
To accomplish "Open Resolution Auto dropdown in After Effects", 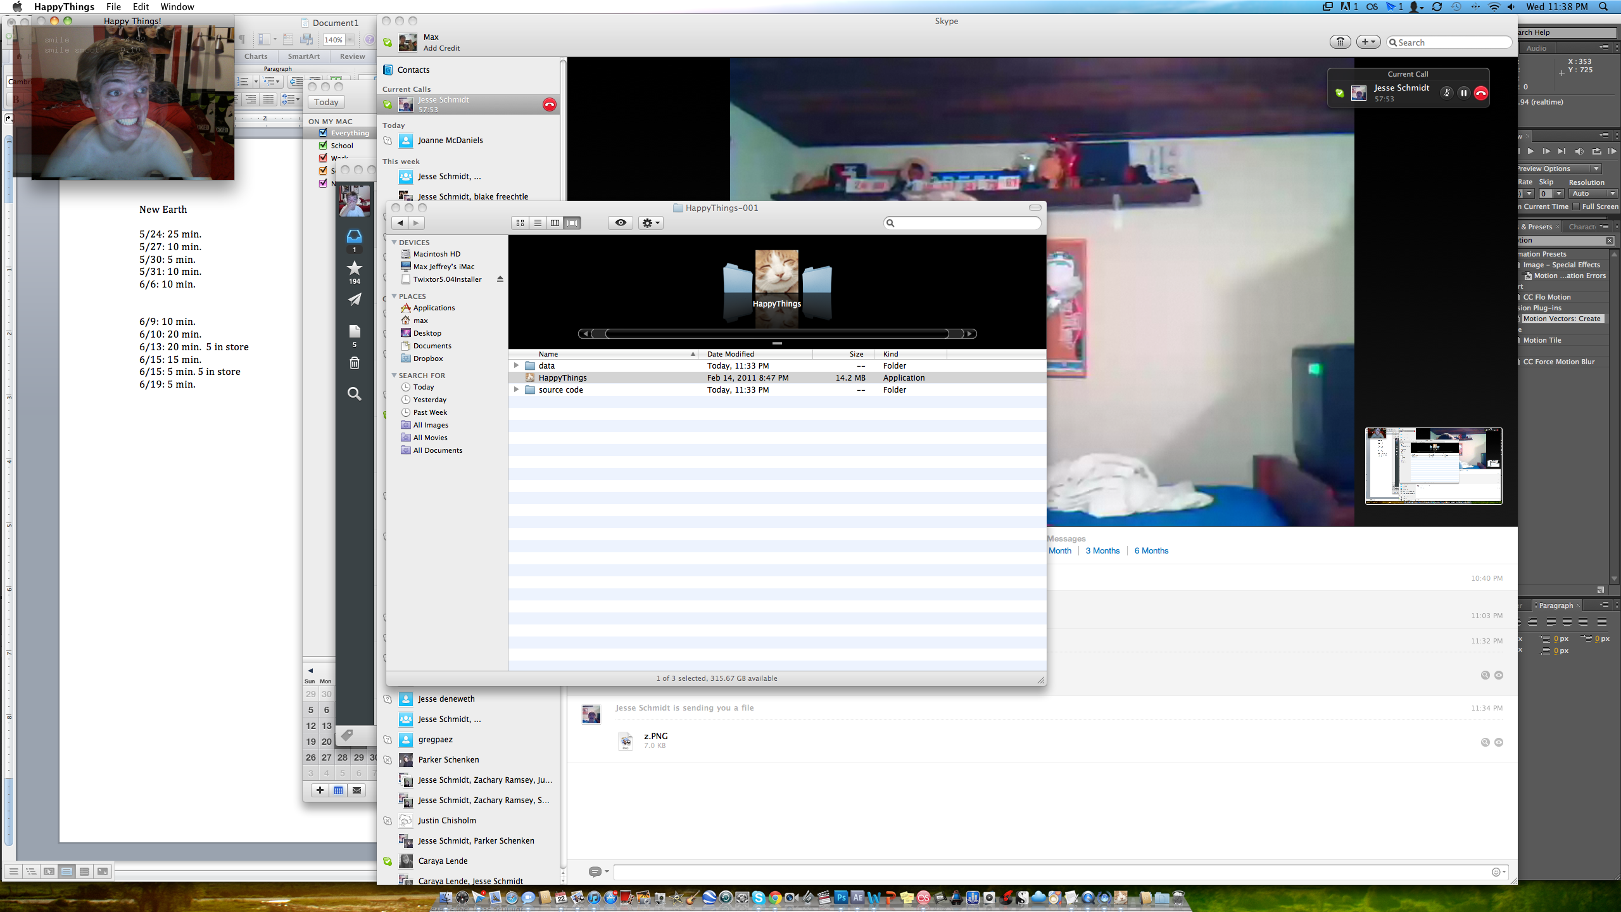I will (1593, 194).
